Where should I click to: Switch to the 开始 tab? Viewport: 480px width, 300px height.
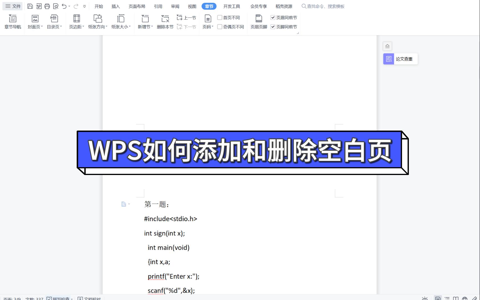[99, 6]
